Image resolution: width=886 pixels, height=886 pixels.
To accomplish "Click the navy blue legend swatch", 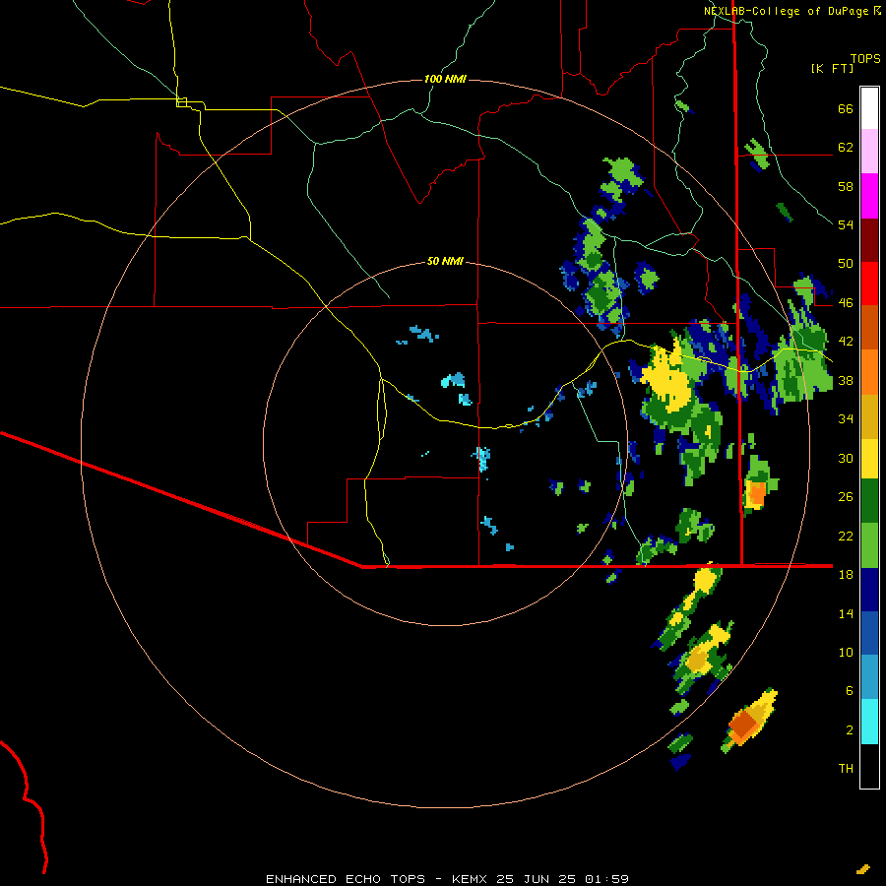I will point(869,590).
